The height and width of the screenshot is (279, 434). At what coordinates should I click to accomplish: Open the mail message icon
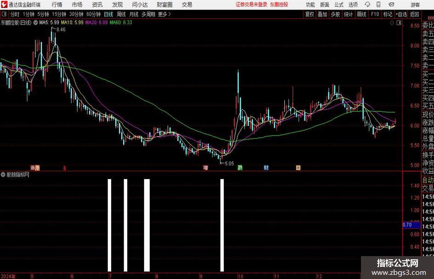[391, 5]
